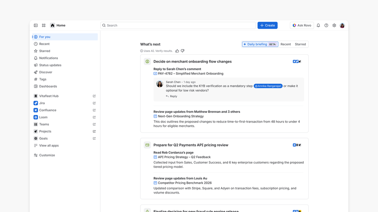Click the Confluence app icon in the sidebar

tap(36, 110)
